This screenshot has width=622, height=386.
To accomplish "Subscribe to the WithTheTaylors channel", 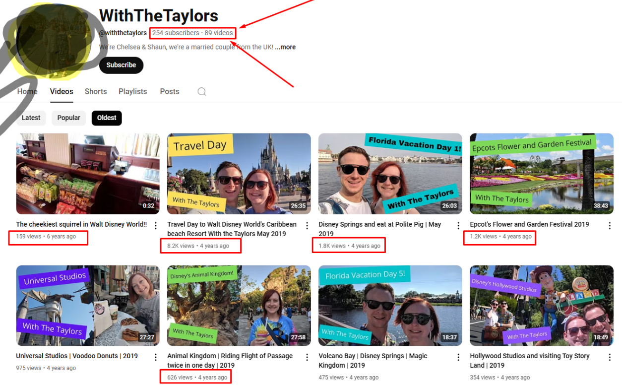I will pyautogui.click(x=121, y=65).
